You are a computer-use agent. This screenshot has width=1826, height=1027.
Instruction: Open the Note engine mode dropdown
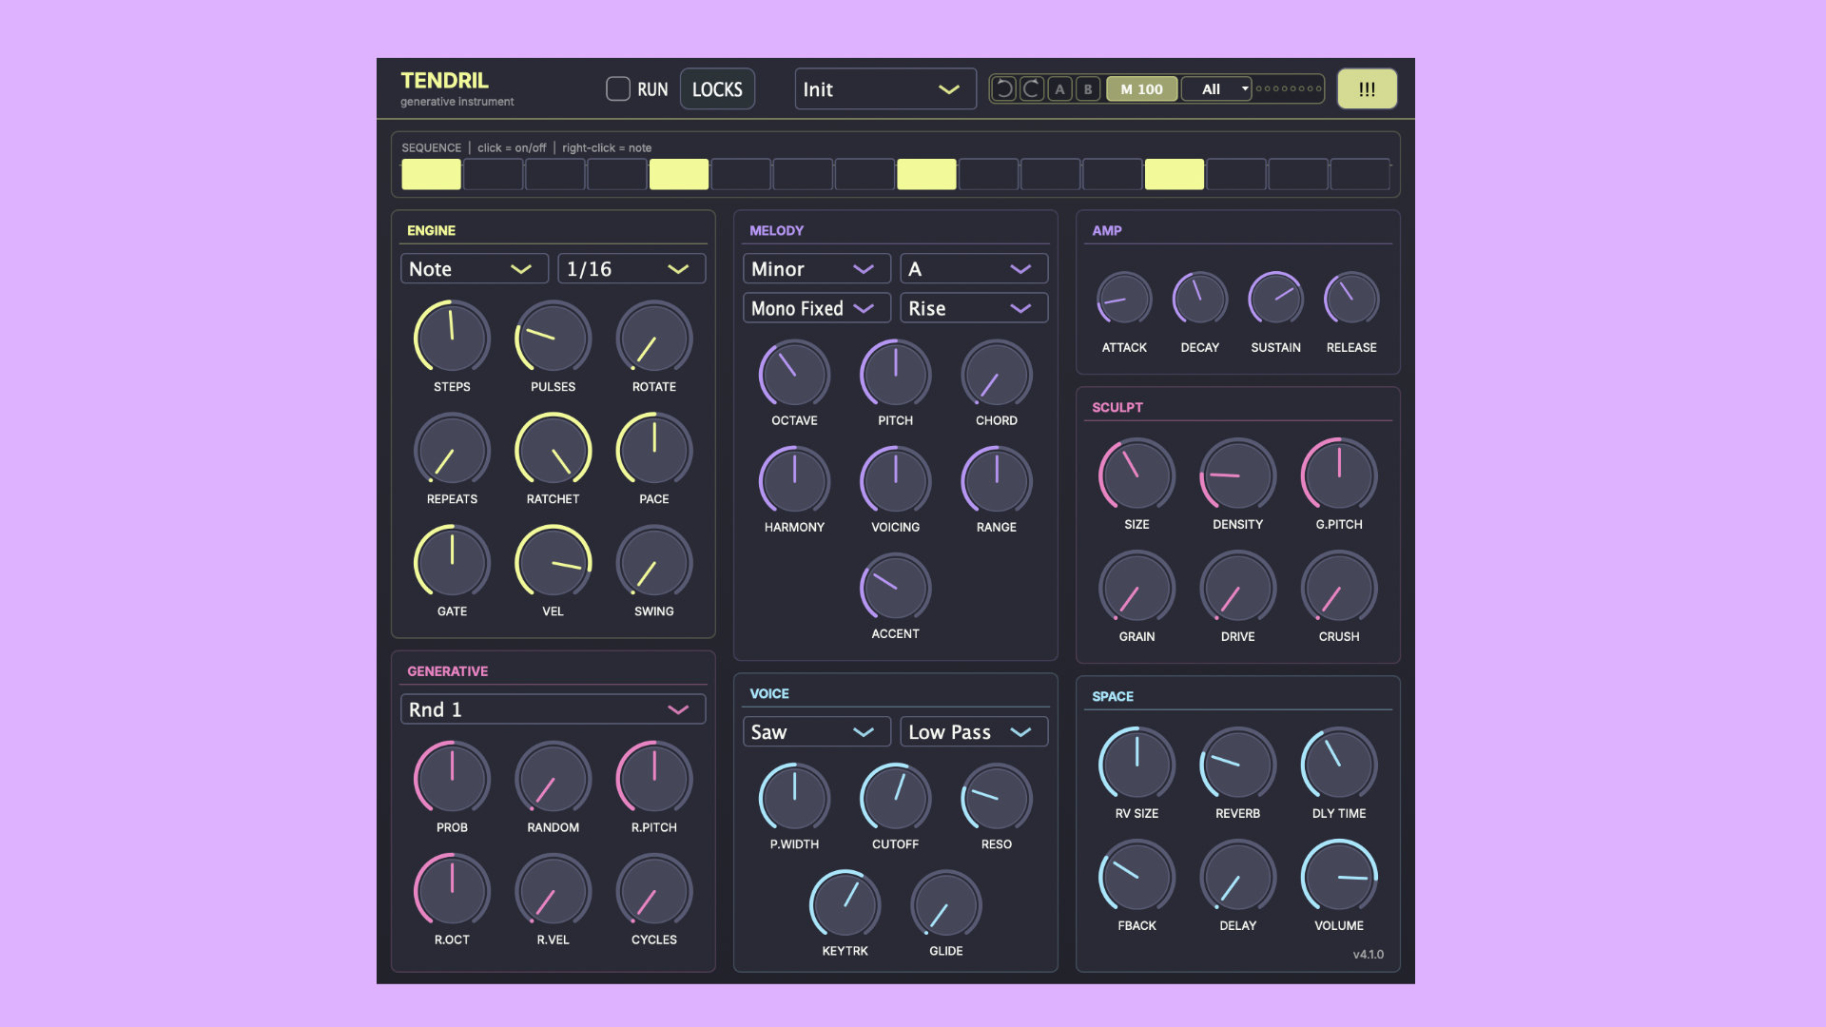tap(474, 269)
